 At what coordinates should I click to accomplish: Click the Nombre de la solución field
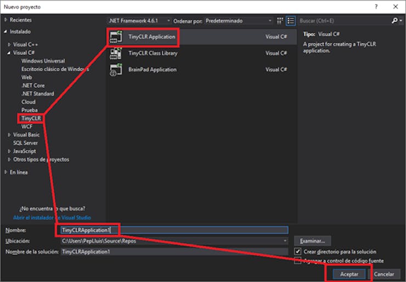[174, 252]
